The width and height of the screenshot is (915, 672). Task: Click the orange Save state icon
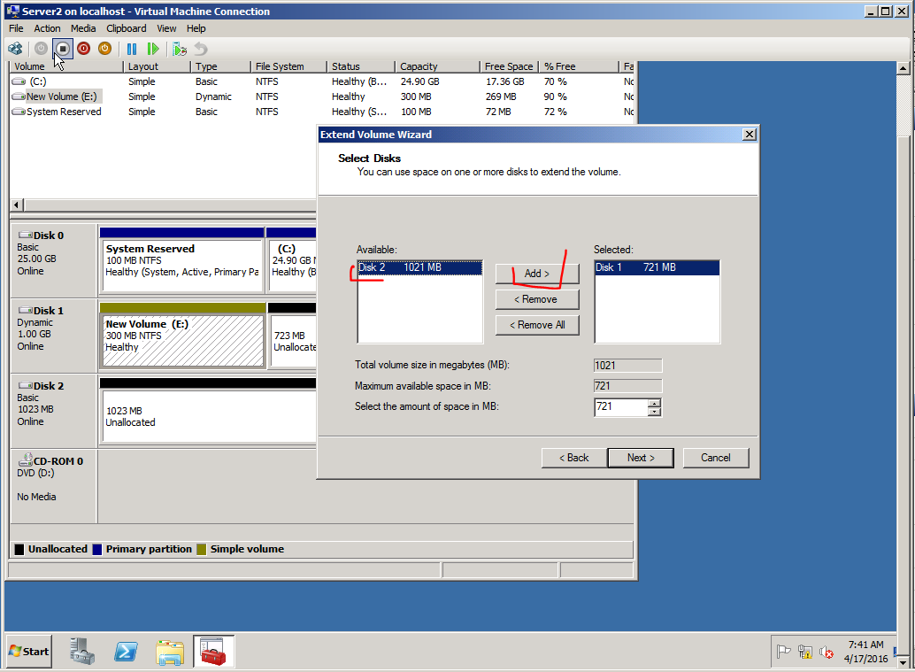pyautogui.click(x=104, y=49)
